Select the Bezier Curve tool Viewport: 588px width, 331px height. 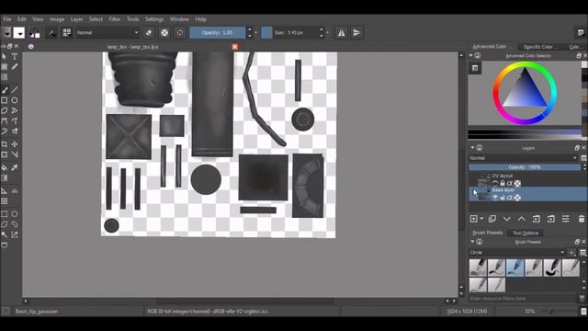click(x=5, y=120)
